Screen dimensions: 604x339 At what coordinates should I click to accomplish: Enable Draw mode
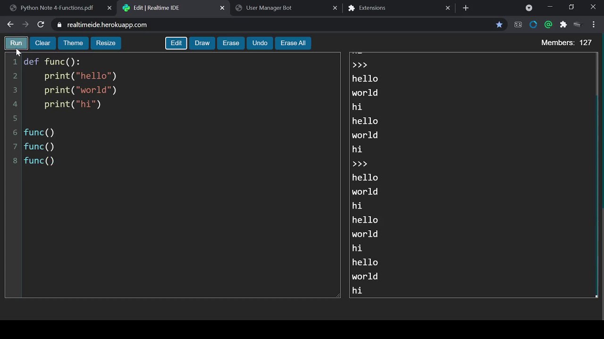202,43
